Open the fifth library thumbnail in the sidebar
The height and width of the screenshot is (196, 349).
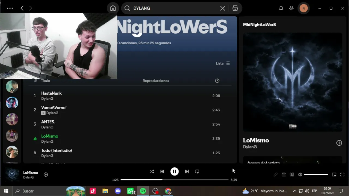(12, 152)
